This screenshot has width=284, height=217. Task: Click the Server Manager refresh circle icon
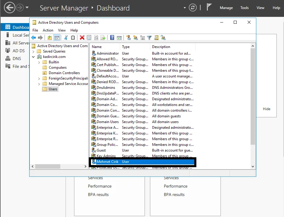[x=192, y=8]
